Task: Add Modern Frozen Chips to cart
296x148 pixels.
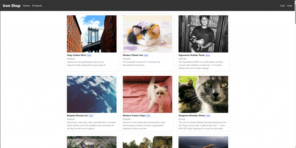Action: [x=148, y=116]
